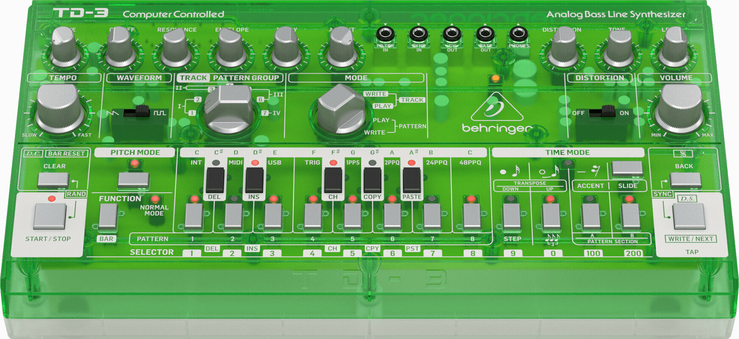Viewport: 739px width, 339px height.
Task: Flip the WAVEFORM selector switch
Action: pos(137,112)
